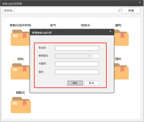
Task: Close the 参数化组件库管理 window
Action: click(140, 2)
